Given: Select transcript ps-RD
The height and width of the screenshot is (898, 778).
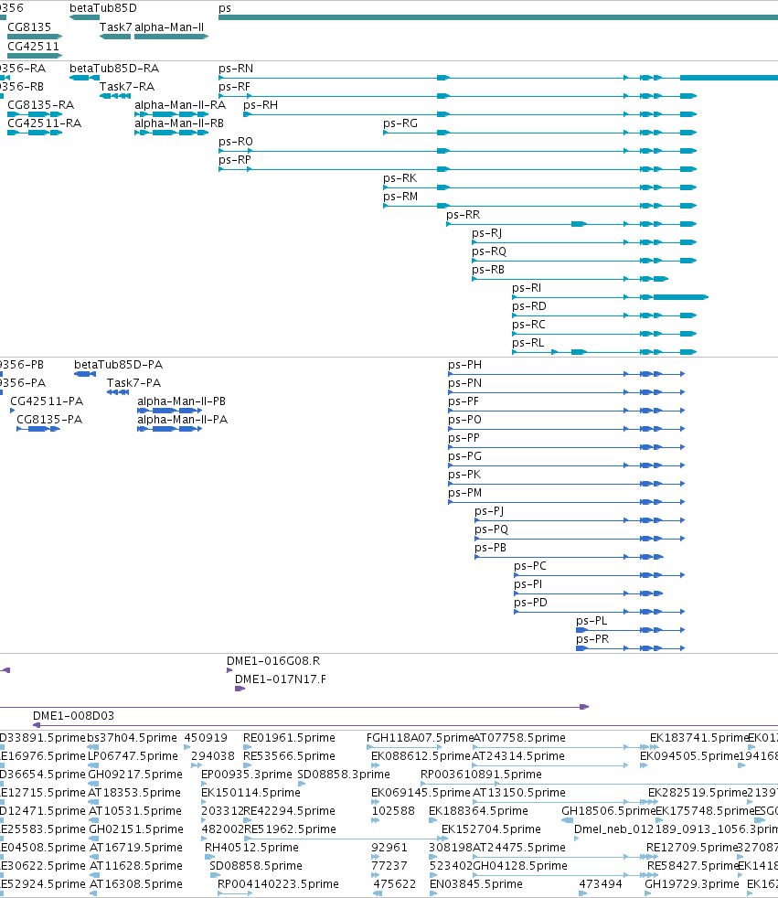Looking at the screenshot, I should 529,306.
